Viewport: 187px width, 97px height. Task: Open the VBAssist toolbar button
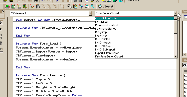[105, 6]
